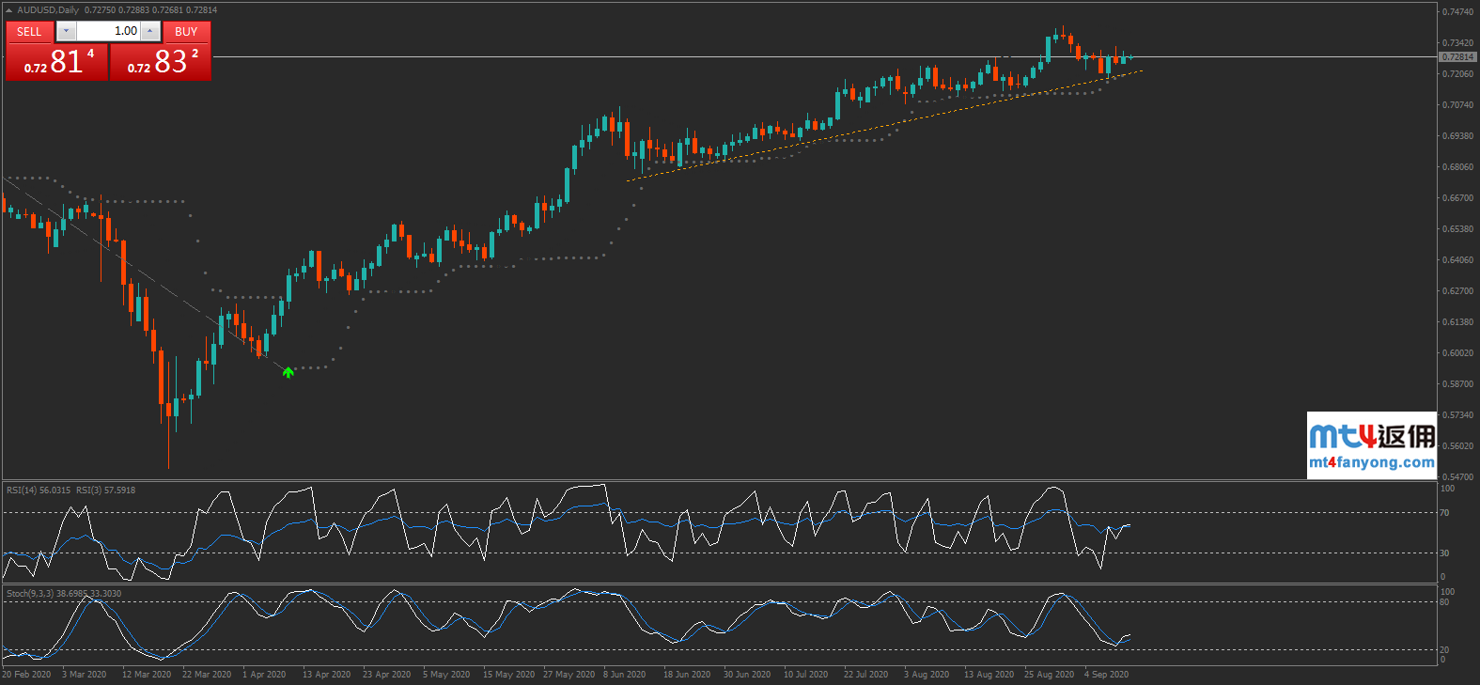This screenshot has height=685, width=1480.
Task: Click the 25 Aug 2020 date label
Action: pyautogui.click(x=1049, y=675)
